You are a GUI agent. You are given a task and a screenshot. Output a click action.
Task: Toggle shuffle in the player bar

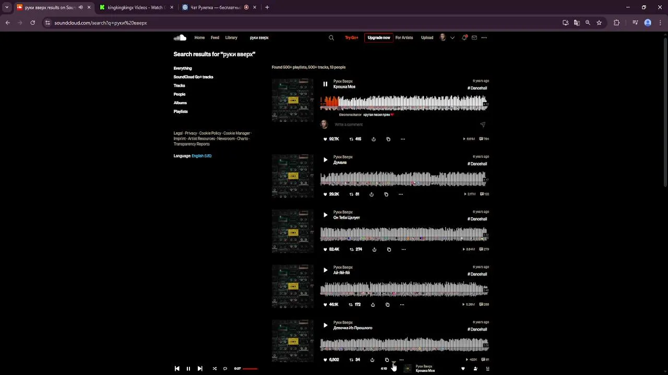[214, 369]
